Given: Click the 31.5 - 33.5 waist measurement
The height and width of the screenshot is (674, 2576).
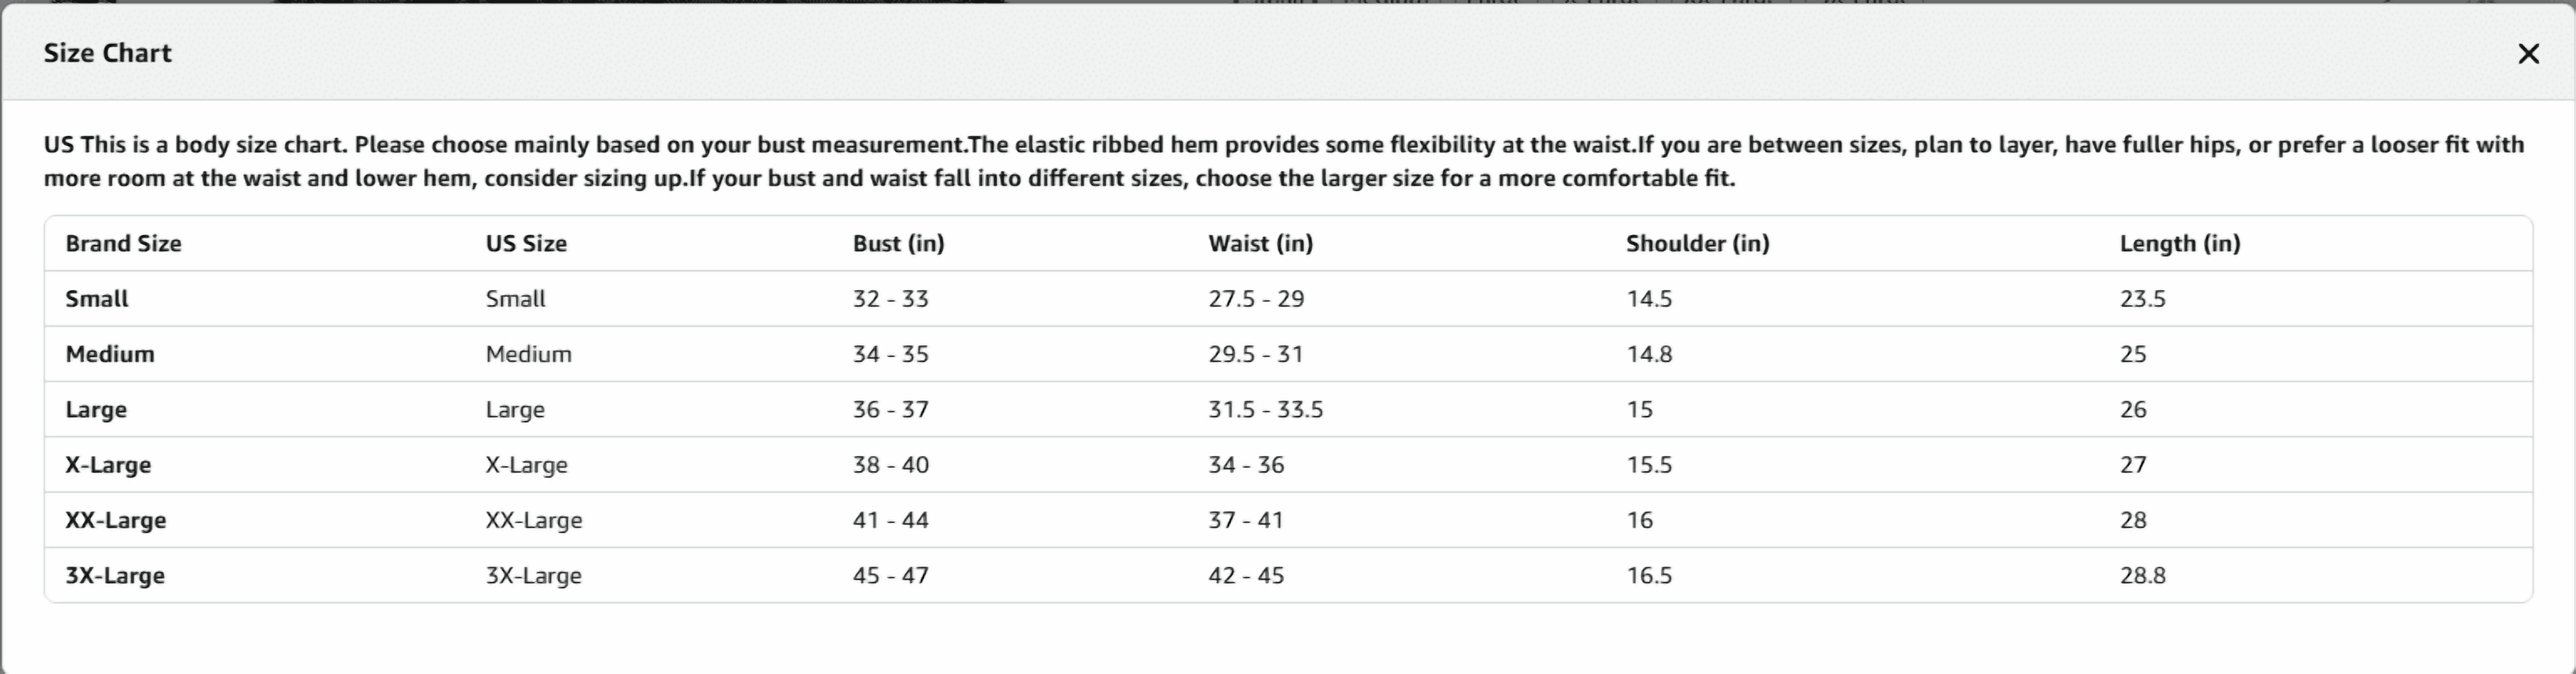Looking at the screenshot, I should [x=1265, y=410].
